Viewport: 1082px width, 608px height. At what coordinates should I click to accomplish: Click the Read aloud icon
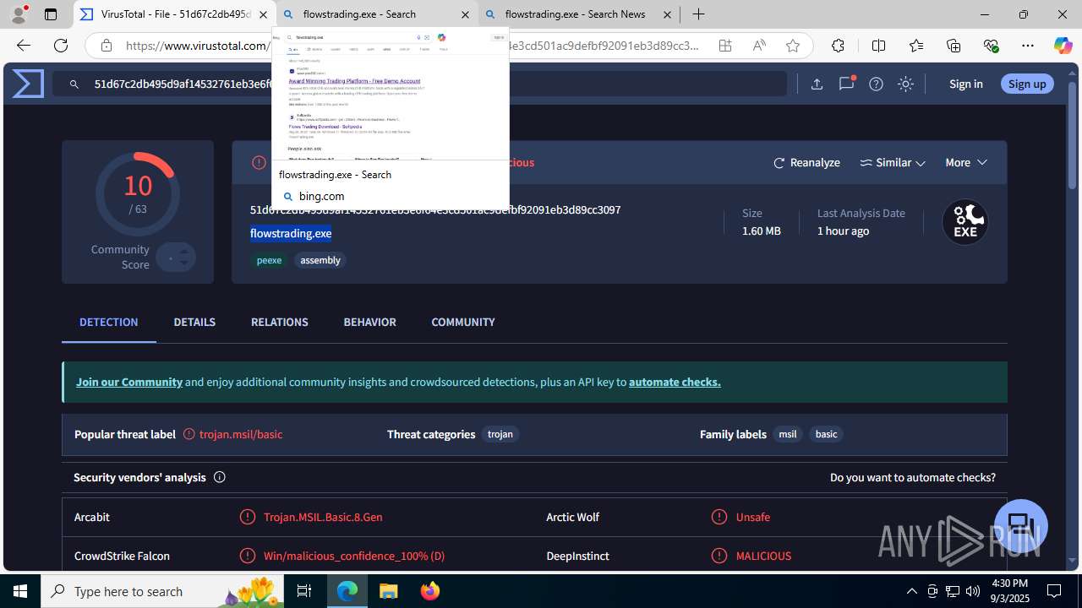tap(759, 46)
